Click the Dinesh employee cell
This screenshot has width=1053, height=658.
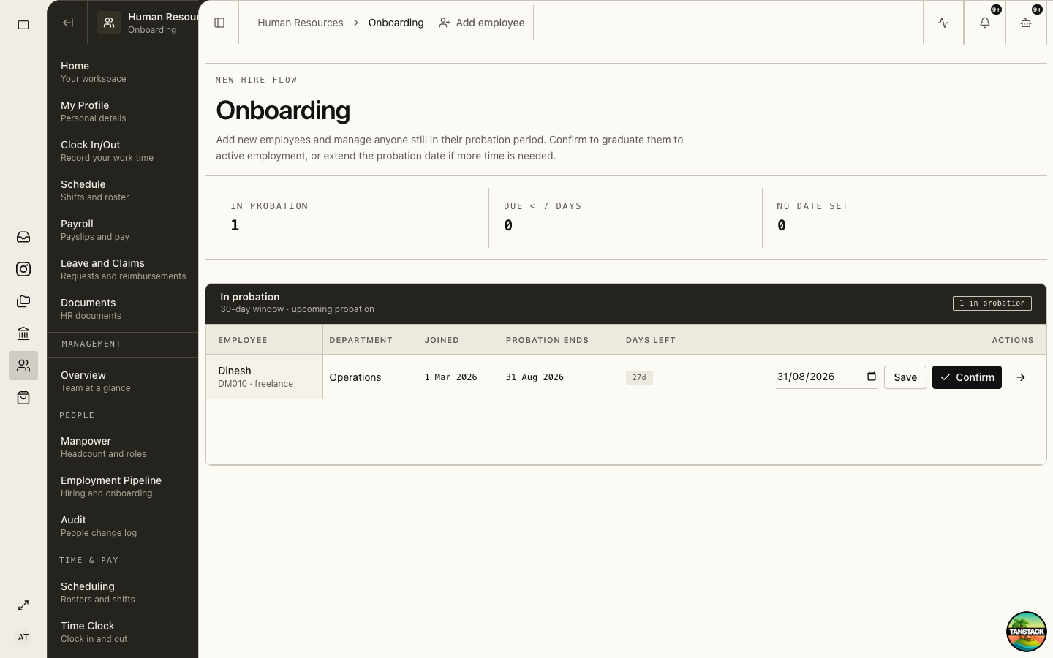coord(264,377)
